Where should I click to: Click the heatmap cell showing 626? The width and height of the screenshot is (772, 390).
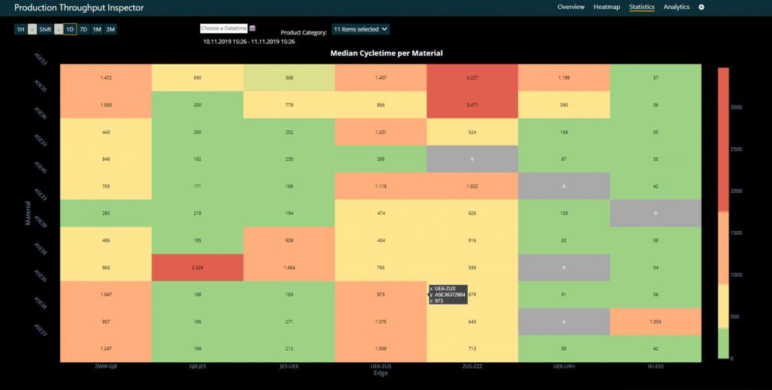472,213
